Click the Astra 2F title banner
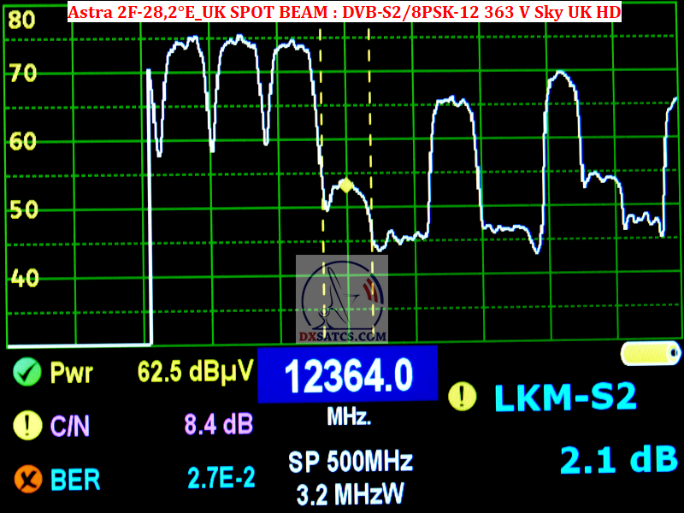The width and height of the screenshot is (684, 513). click(x=344, y=12)
